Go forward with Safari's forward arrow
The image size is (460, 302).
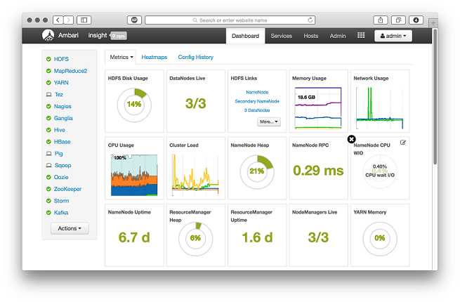68,20
